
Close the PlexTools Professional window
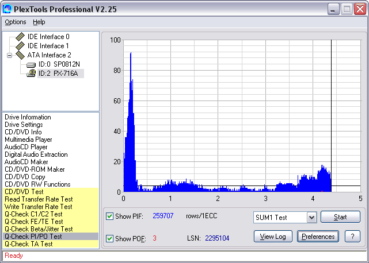click(360, 9)
